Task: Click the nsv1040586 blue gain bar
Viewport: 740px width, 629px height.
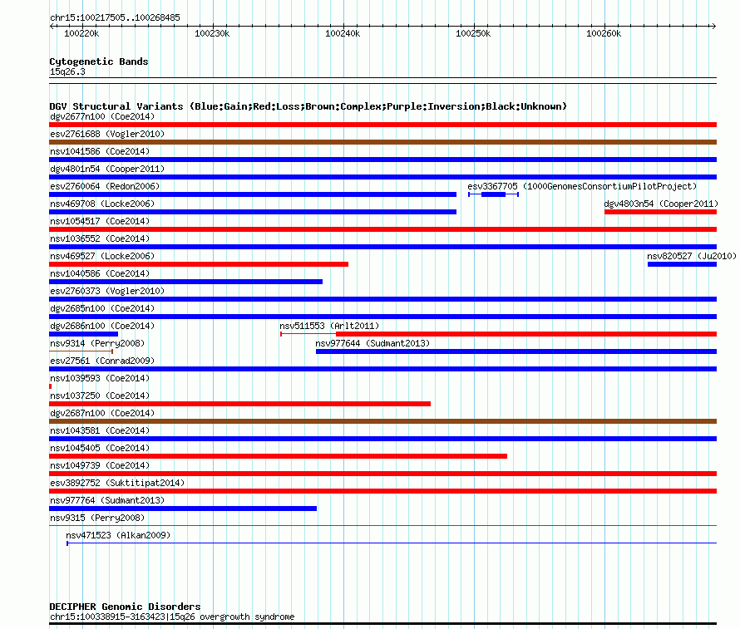Action: (186, 282)
